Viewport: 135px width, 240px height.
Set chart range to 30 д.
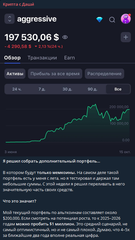point(67,89)
